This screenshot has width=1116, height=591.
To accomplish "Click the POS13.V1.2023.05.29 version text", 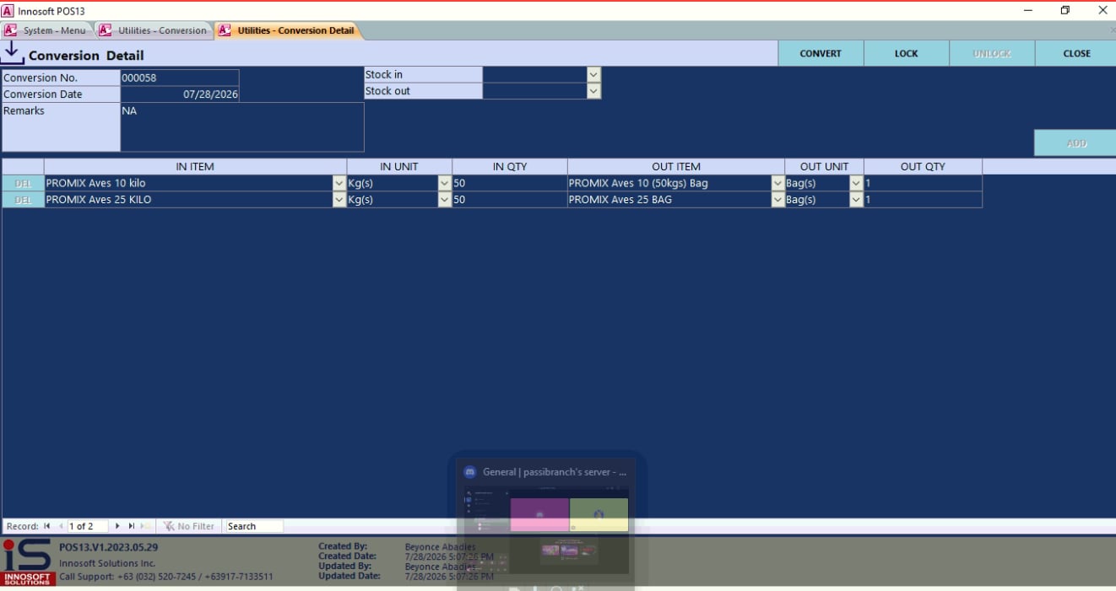I will tap(108, 547).
